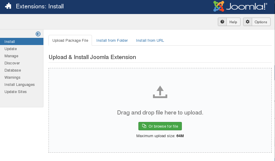Click the question mark help icon
The height and width of the screenshot is (161, 275).
coord(222,22)
